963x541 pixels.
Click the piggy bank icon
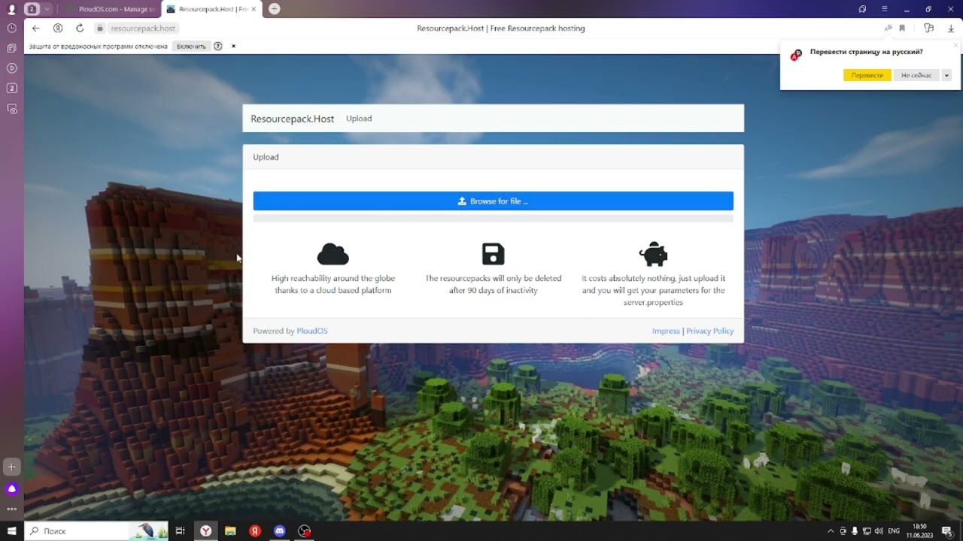[653, 254]
